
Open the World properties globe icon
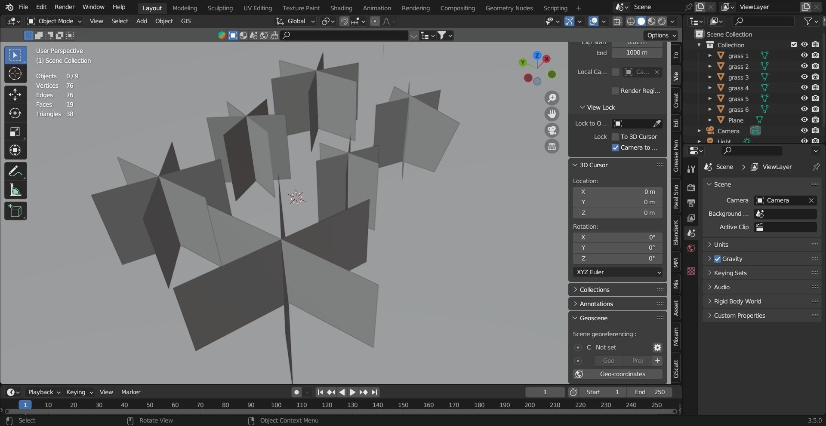[x=691, y=248]
